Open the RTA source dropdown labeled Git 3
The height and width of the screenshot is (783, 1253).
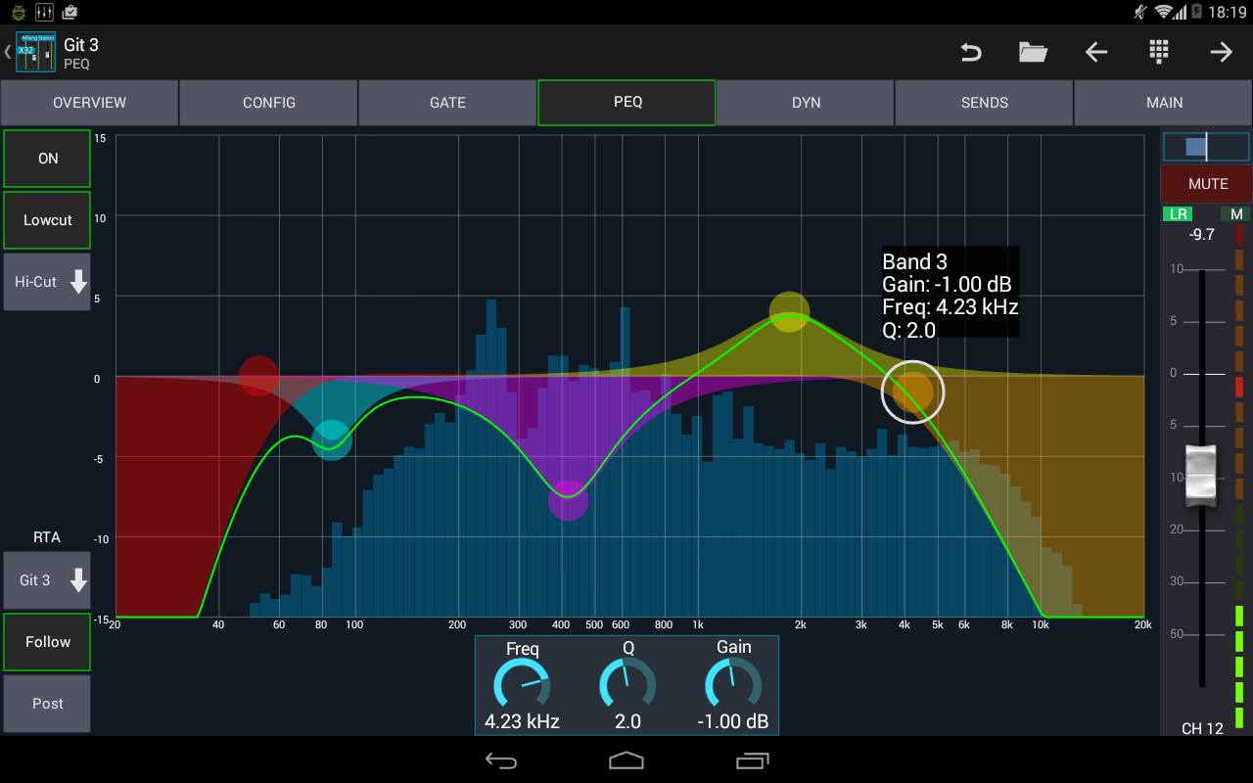(46, 579)
